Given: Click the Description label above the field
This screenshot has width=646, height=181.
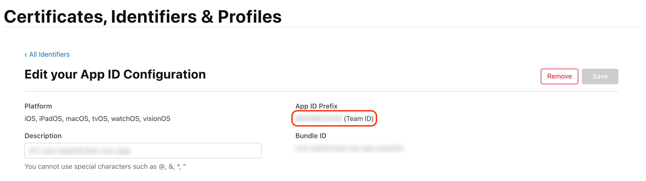Looking at the screenshot, I should click(x=43, y=135).
